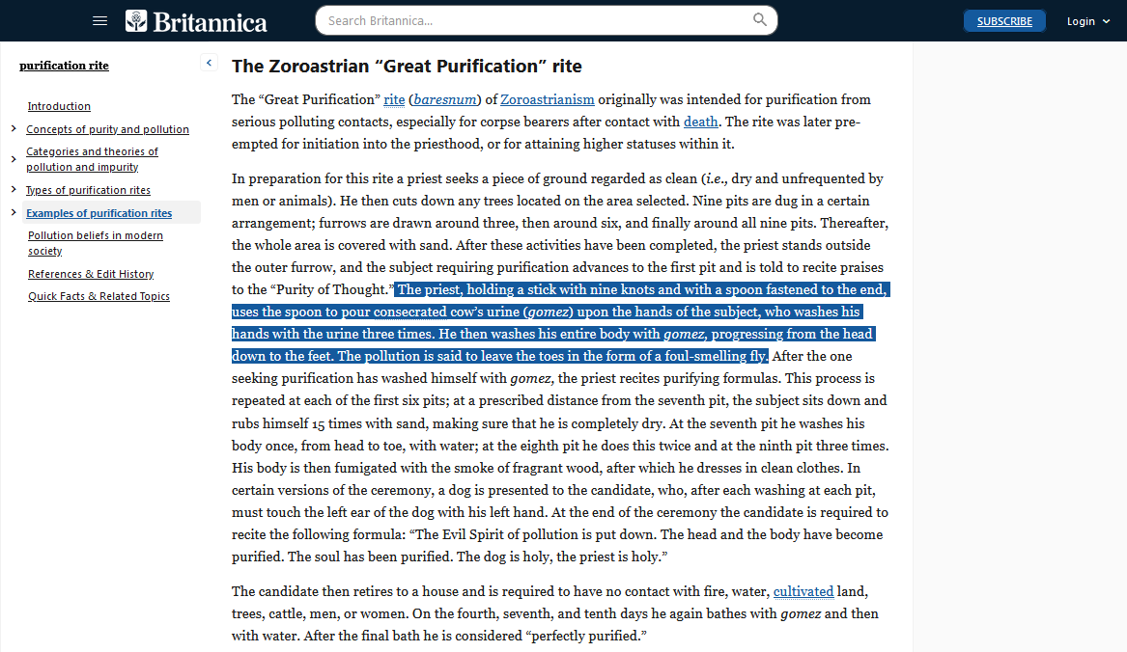Click the search magnifier icon
1127x652 pixels.
pos(760,20)
